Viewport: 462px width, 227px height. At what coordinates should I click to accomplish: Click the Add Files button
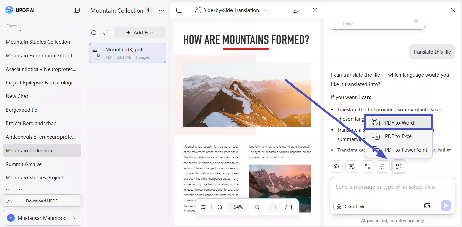point(140,32)
